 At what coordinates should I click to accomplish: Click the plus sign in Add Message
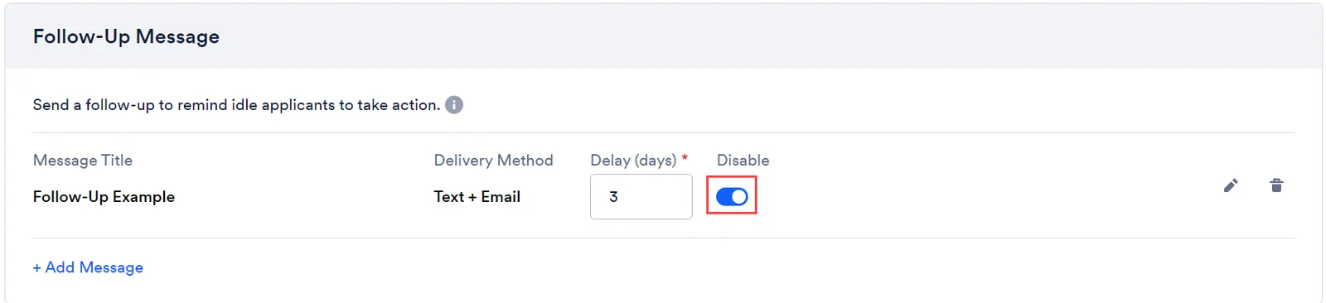coord(37,267)
